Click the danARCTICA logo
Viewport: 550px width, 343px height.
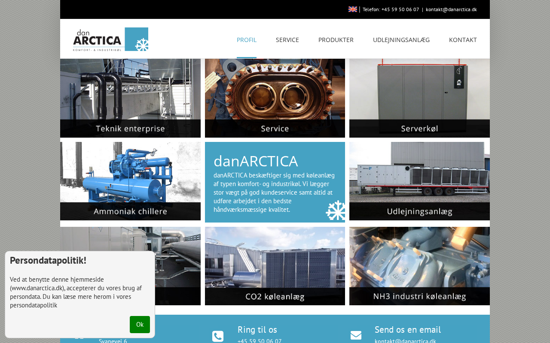(110, 39)
